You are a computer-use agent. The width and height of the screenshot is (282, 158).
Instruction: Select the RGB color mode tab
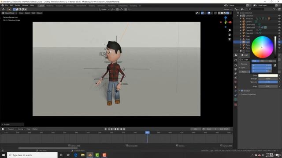click(255, 61)
